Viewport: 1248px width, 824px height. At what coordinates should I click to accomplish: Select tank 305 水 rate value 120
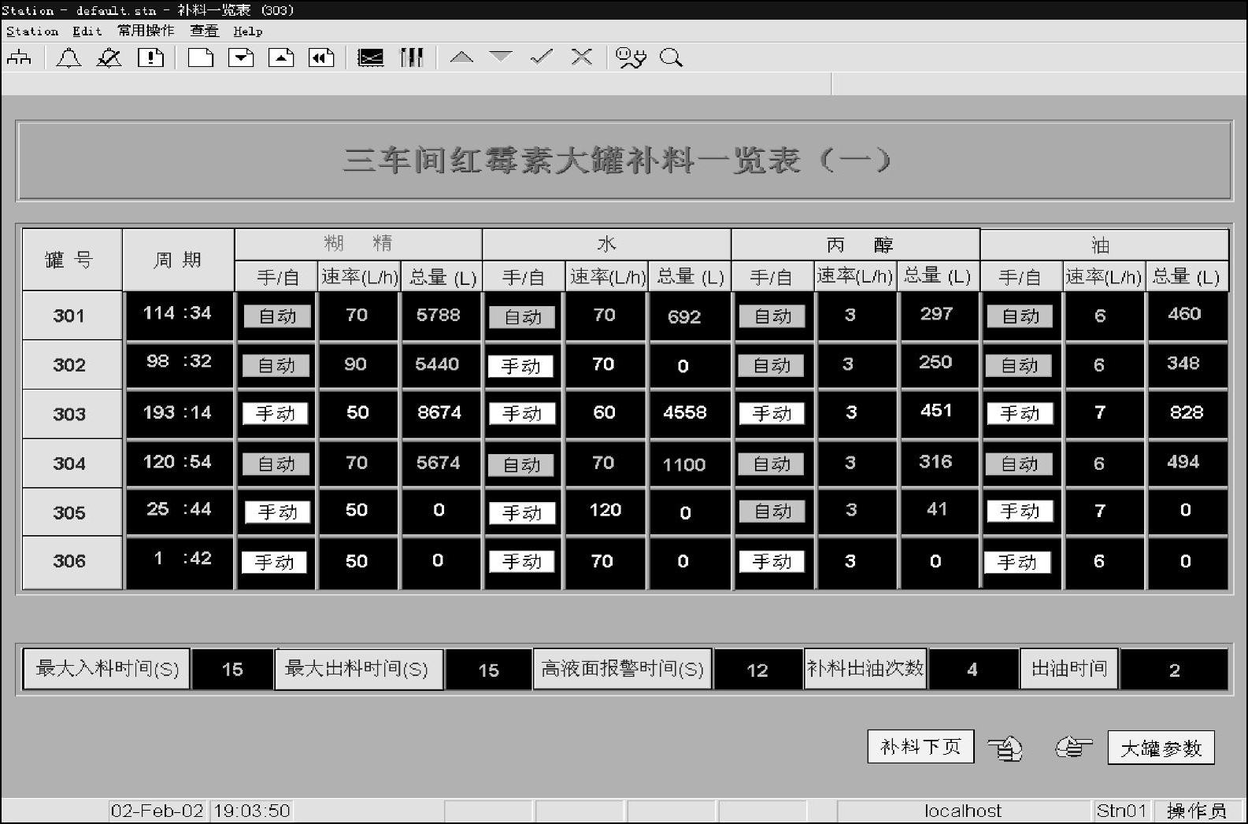coord(605,511)
